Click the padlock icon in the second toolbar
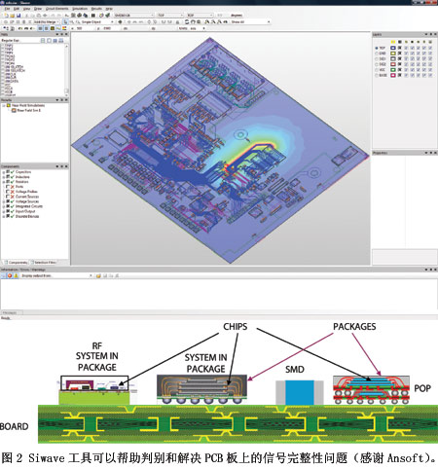The width and height of the screenshot is (438, 469). [177, 22]
